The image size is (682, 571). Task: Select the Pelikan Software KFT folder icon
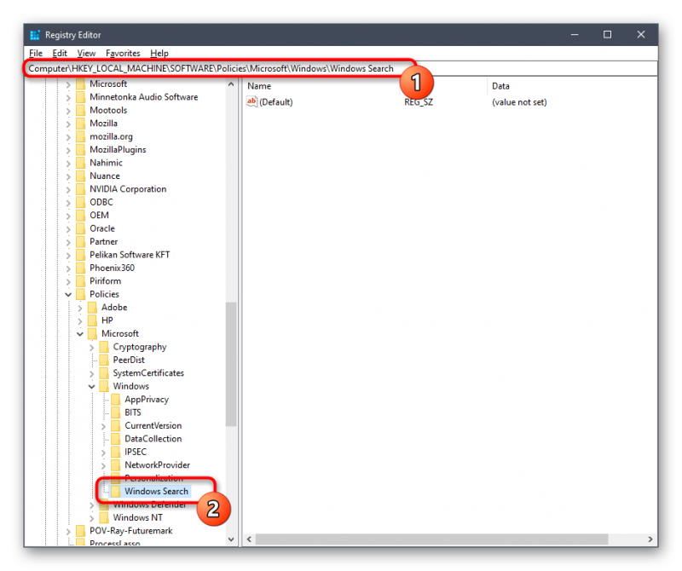tap(80, 255)
